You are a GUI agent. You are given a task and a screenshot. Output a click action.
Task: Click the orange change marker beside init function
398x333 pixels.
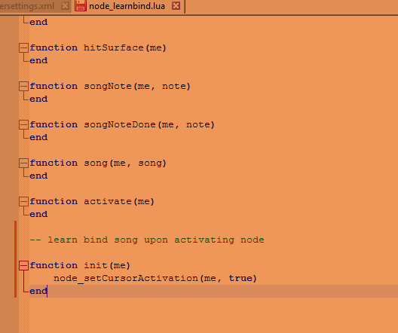[16, 259]
